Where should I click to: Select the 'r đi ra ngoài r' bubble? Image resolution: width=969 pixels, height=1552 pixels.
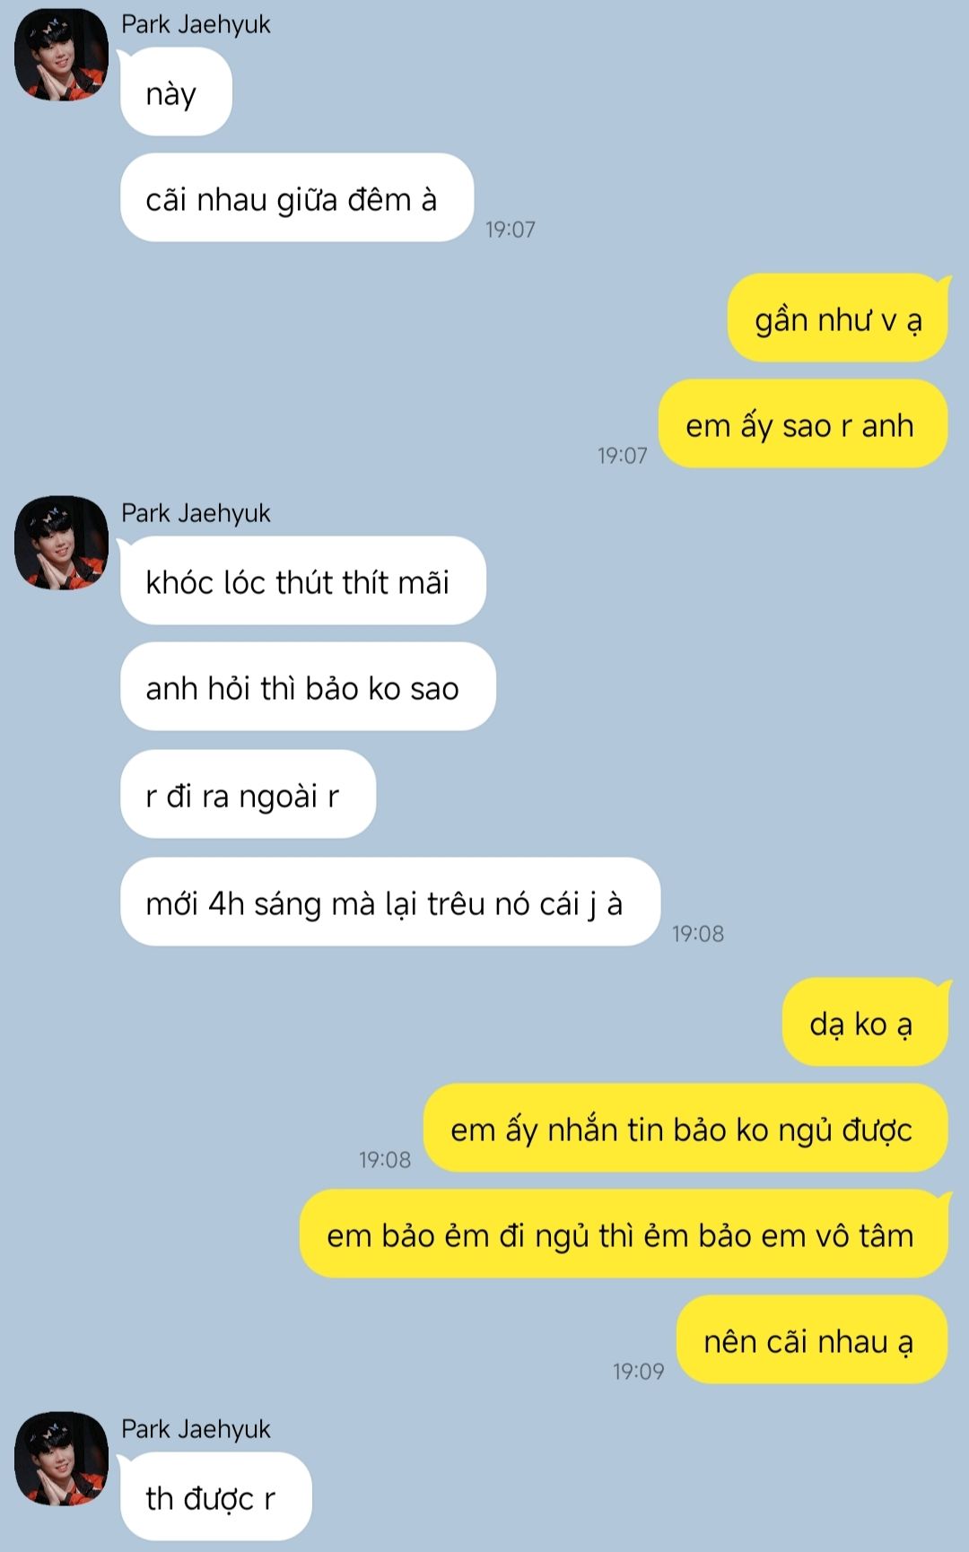click(248, 795)
